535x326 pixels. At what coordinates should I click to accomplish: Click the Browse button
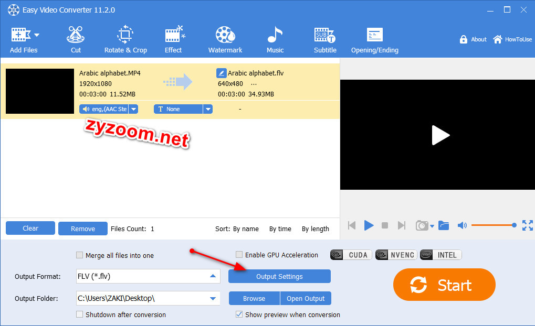(254, 298)
